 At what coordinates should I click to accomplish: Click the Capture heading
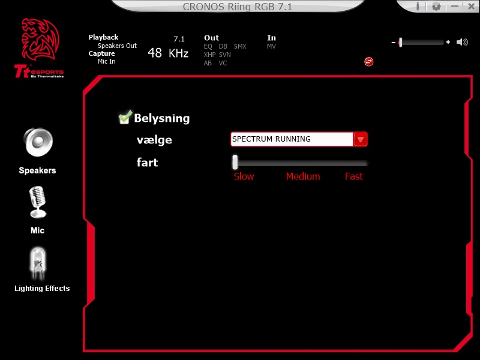[101, 53]
